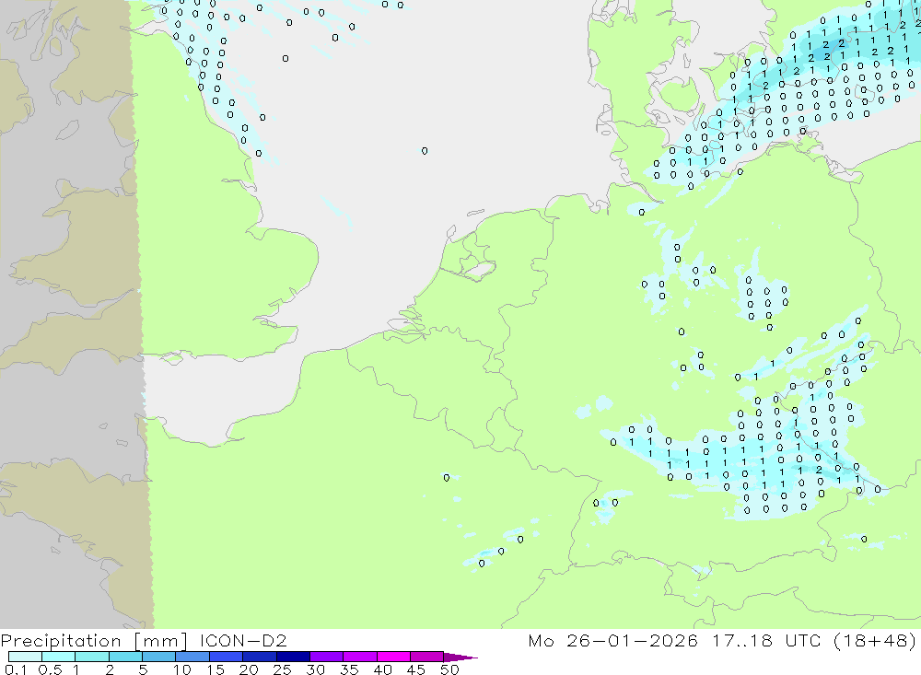Click the legend label "0.1"

coord(16,669)
